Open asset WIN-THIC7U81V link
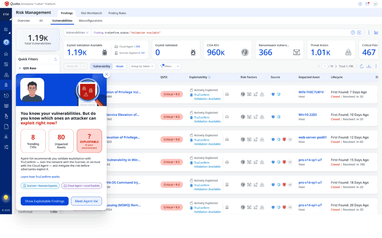This screenshot has width=382, height=238. coord(311,92)
